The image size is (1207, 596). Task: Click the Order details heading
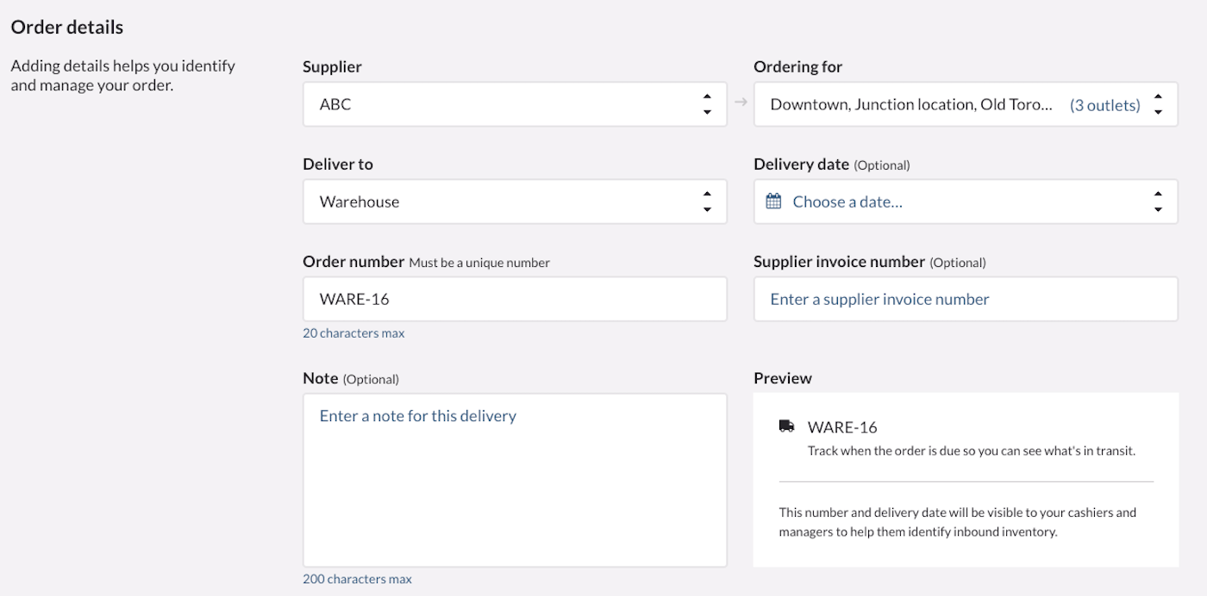click(x=66, y=27)
